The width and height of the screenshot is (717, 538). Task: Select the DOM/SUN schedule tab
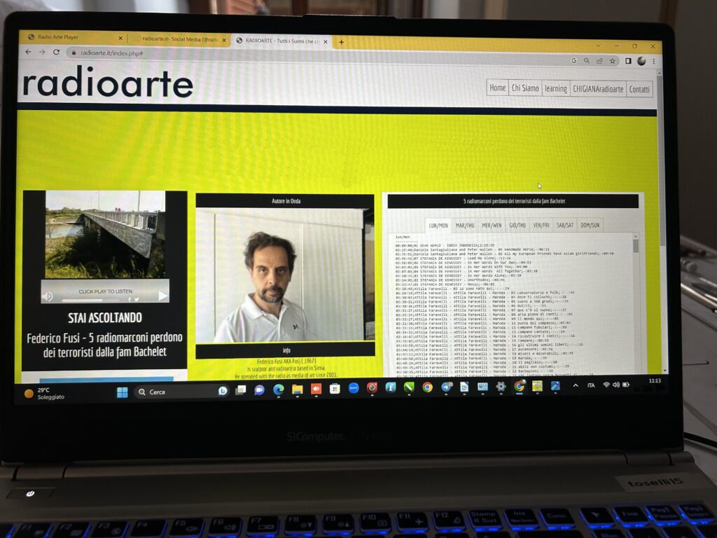point(590,225)
